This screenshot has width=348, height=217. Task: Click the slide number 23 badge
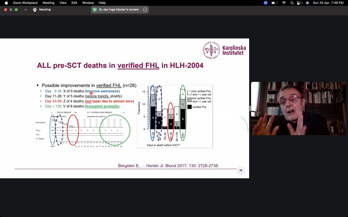pos(241,170)
